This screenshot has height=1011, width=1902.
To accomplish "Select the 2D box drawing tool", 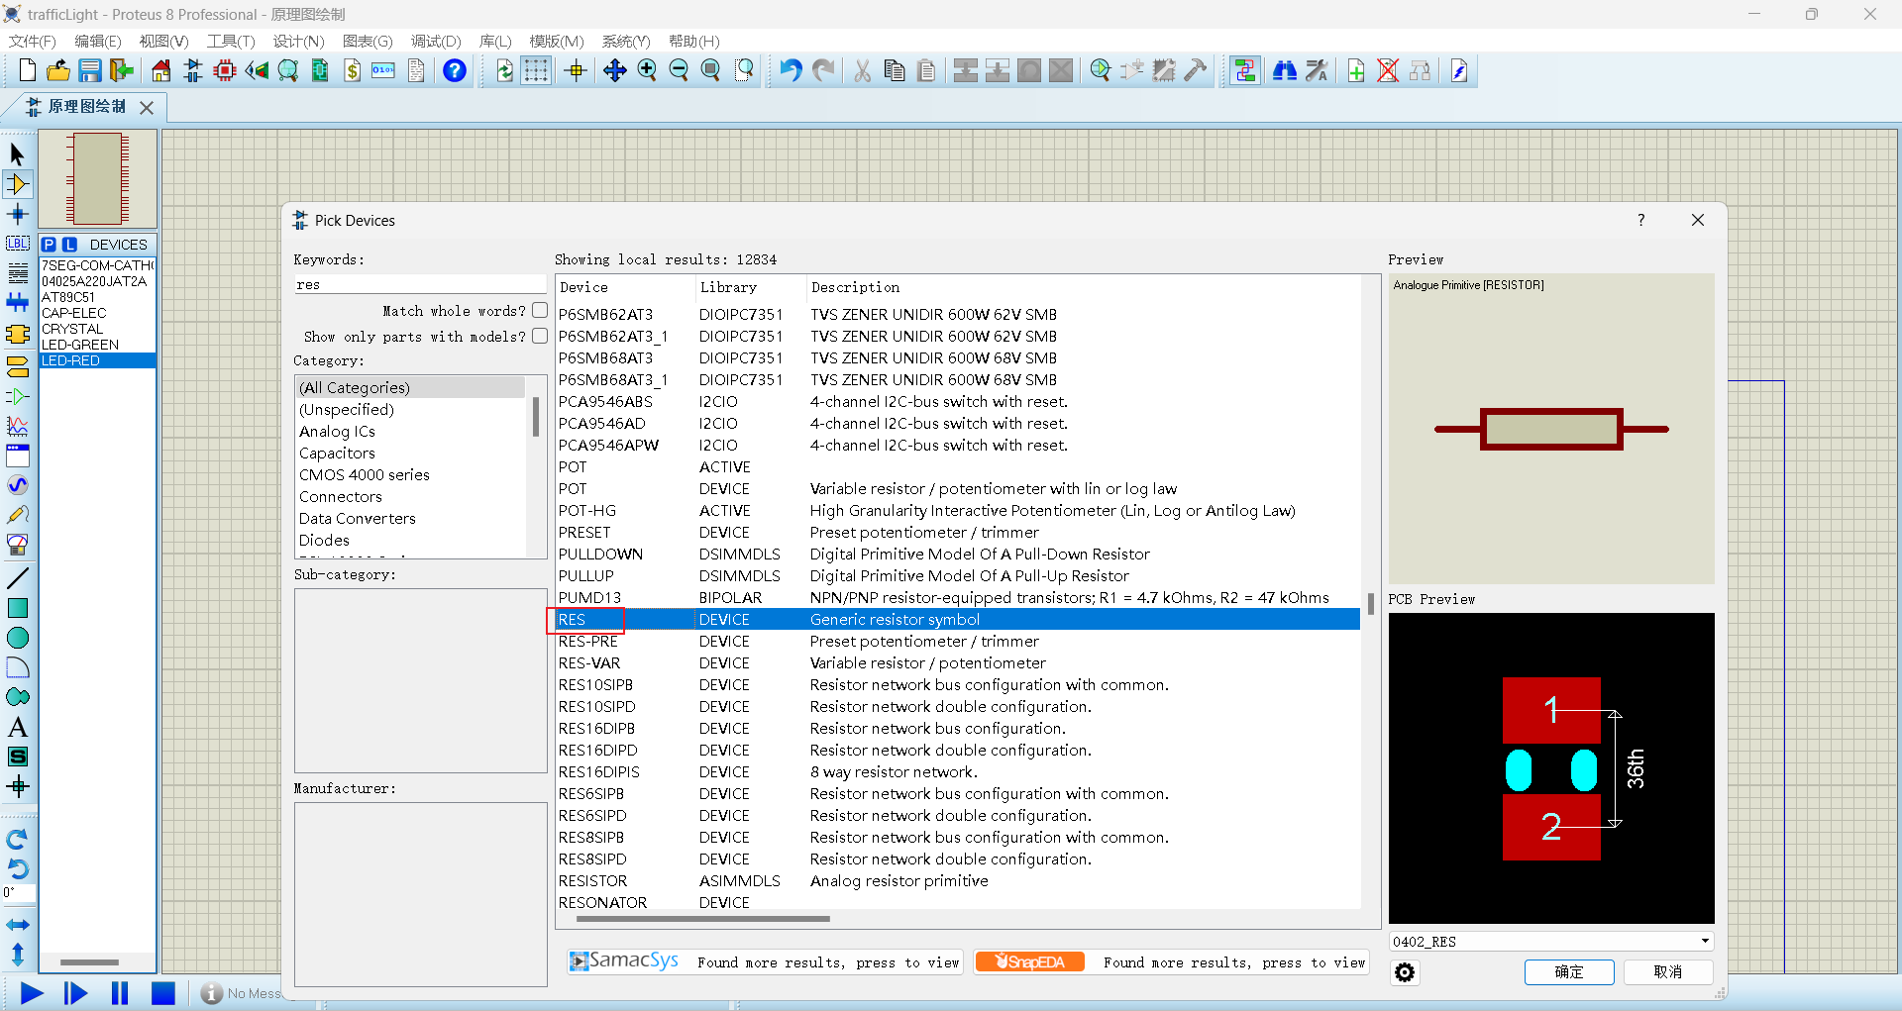I will pos(17,608).
